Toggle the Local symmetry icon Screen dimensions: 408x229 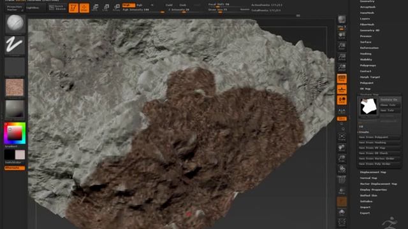pyautogui.click(x=342, y=100)
